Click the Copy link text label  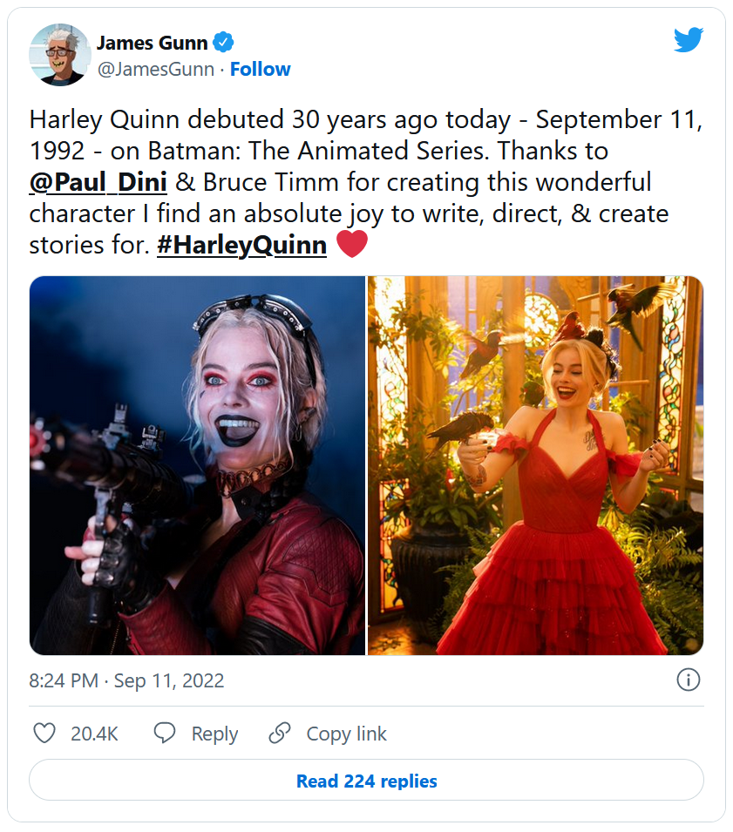point(346,734)
